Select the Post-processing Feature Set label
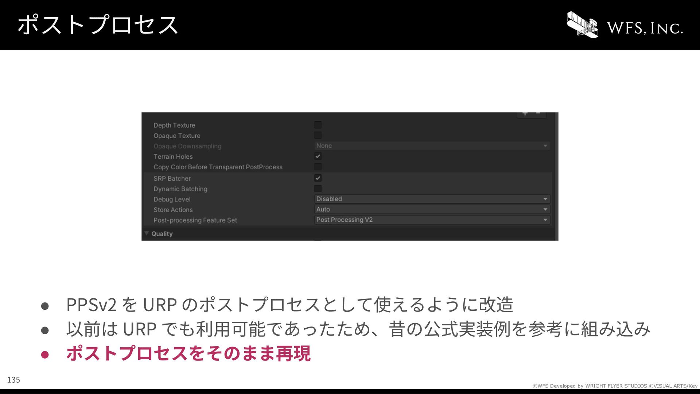This screenshot has height=394, width=700. 195,220
